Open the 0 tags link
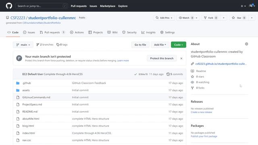The image size is (258, 145). coord(62,45)
